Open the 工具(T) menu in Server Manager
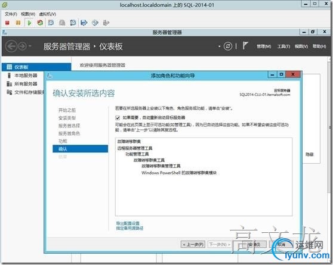 pos(283,46)
